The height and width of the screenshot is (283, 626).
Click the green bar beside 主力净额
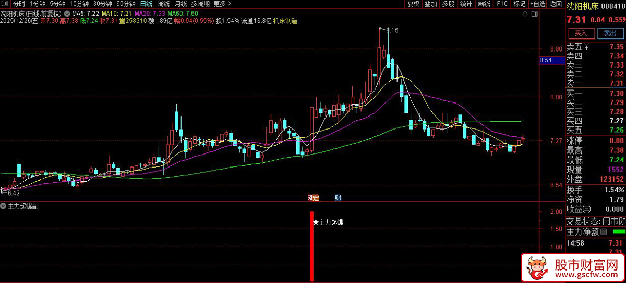pos(619,231)
